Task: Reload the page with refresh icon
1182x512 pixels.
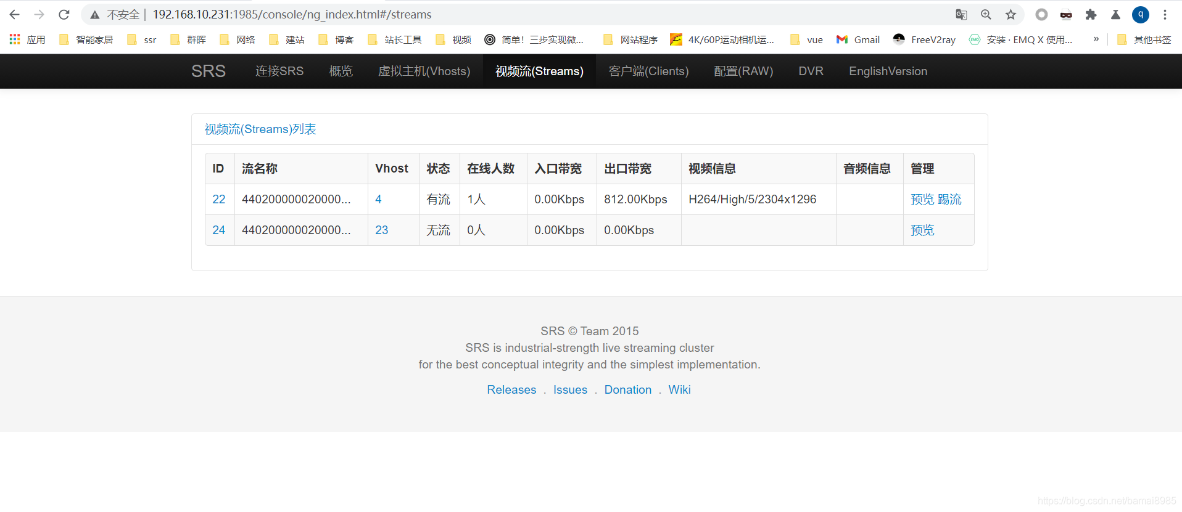Action: coord(64,14)
